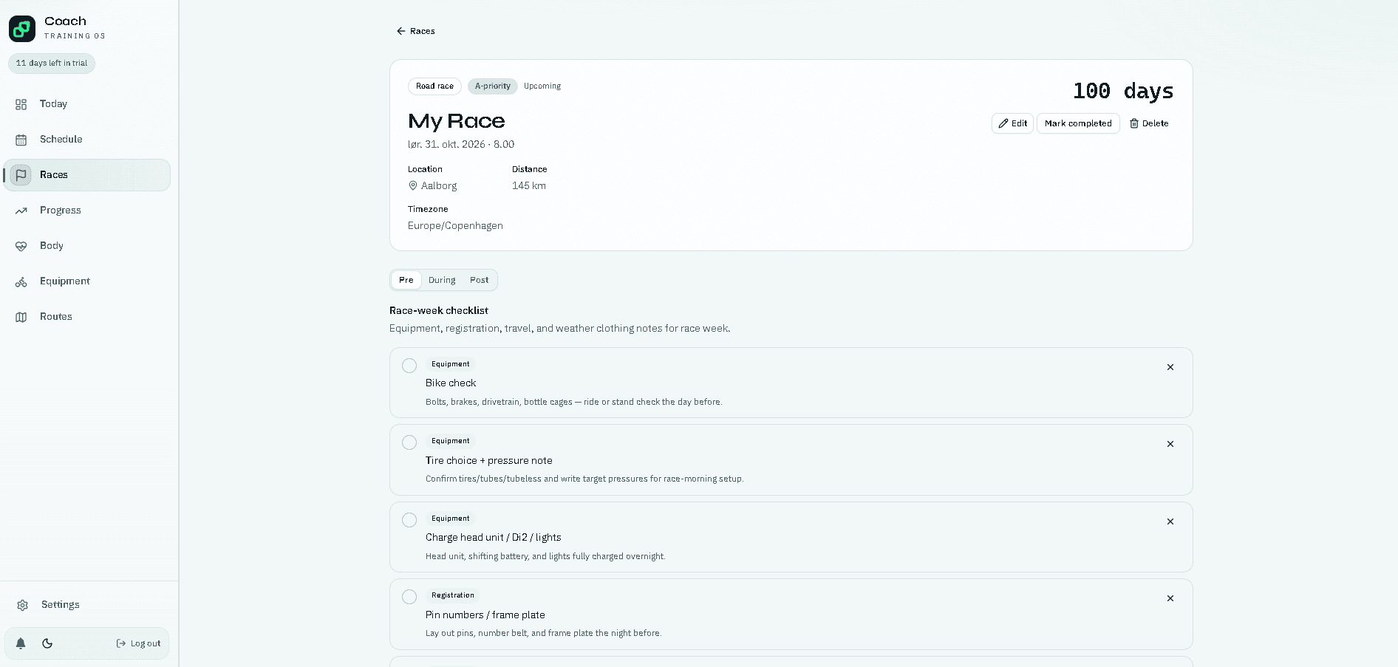Screen dimensions: 1398x667
Task: Click the Pin numbers / frame plate title
Action: [x=485, y=615]
